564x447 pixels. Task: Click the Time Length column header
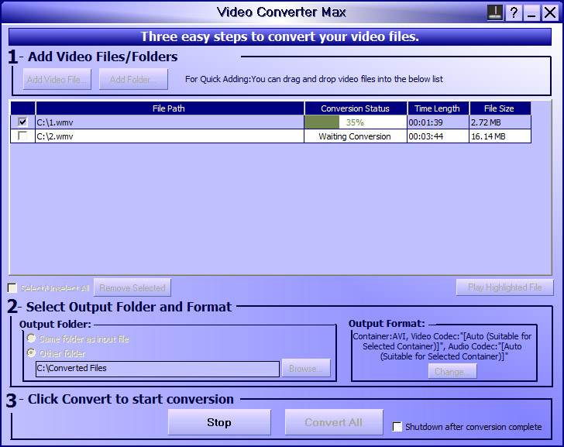[438, 108]
